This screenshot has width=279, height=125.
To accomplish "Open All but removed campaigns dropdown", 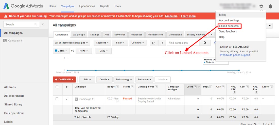I will pyautogui.click(x=72, y=43).
